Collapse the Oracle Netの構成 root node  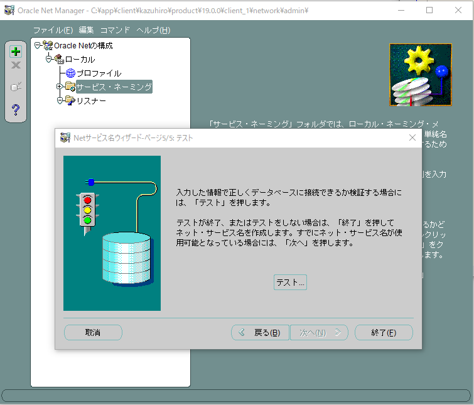[38, 45]
